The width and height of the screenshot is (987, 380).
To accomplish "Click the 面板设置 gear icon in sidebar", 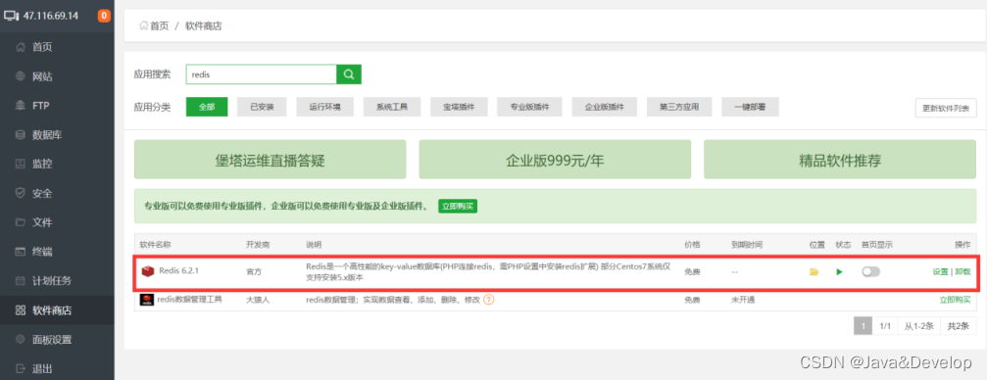I will click(21, 340).
